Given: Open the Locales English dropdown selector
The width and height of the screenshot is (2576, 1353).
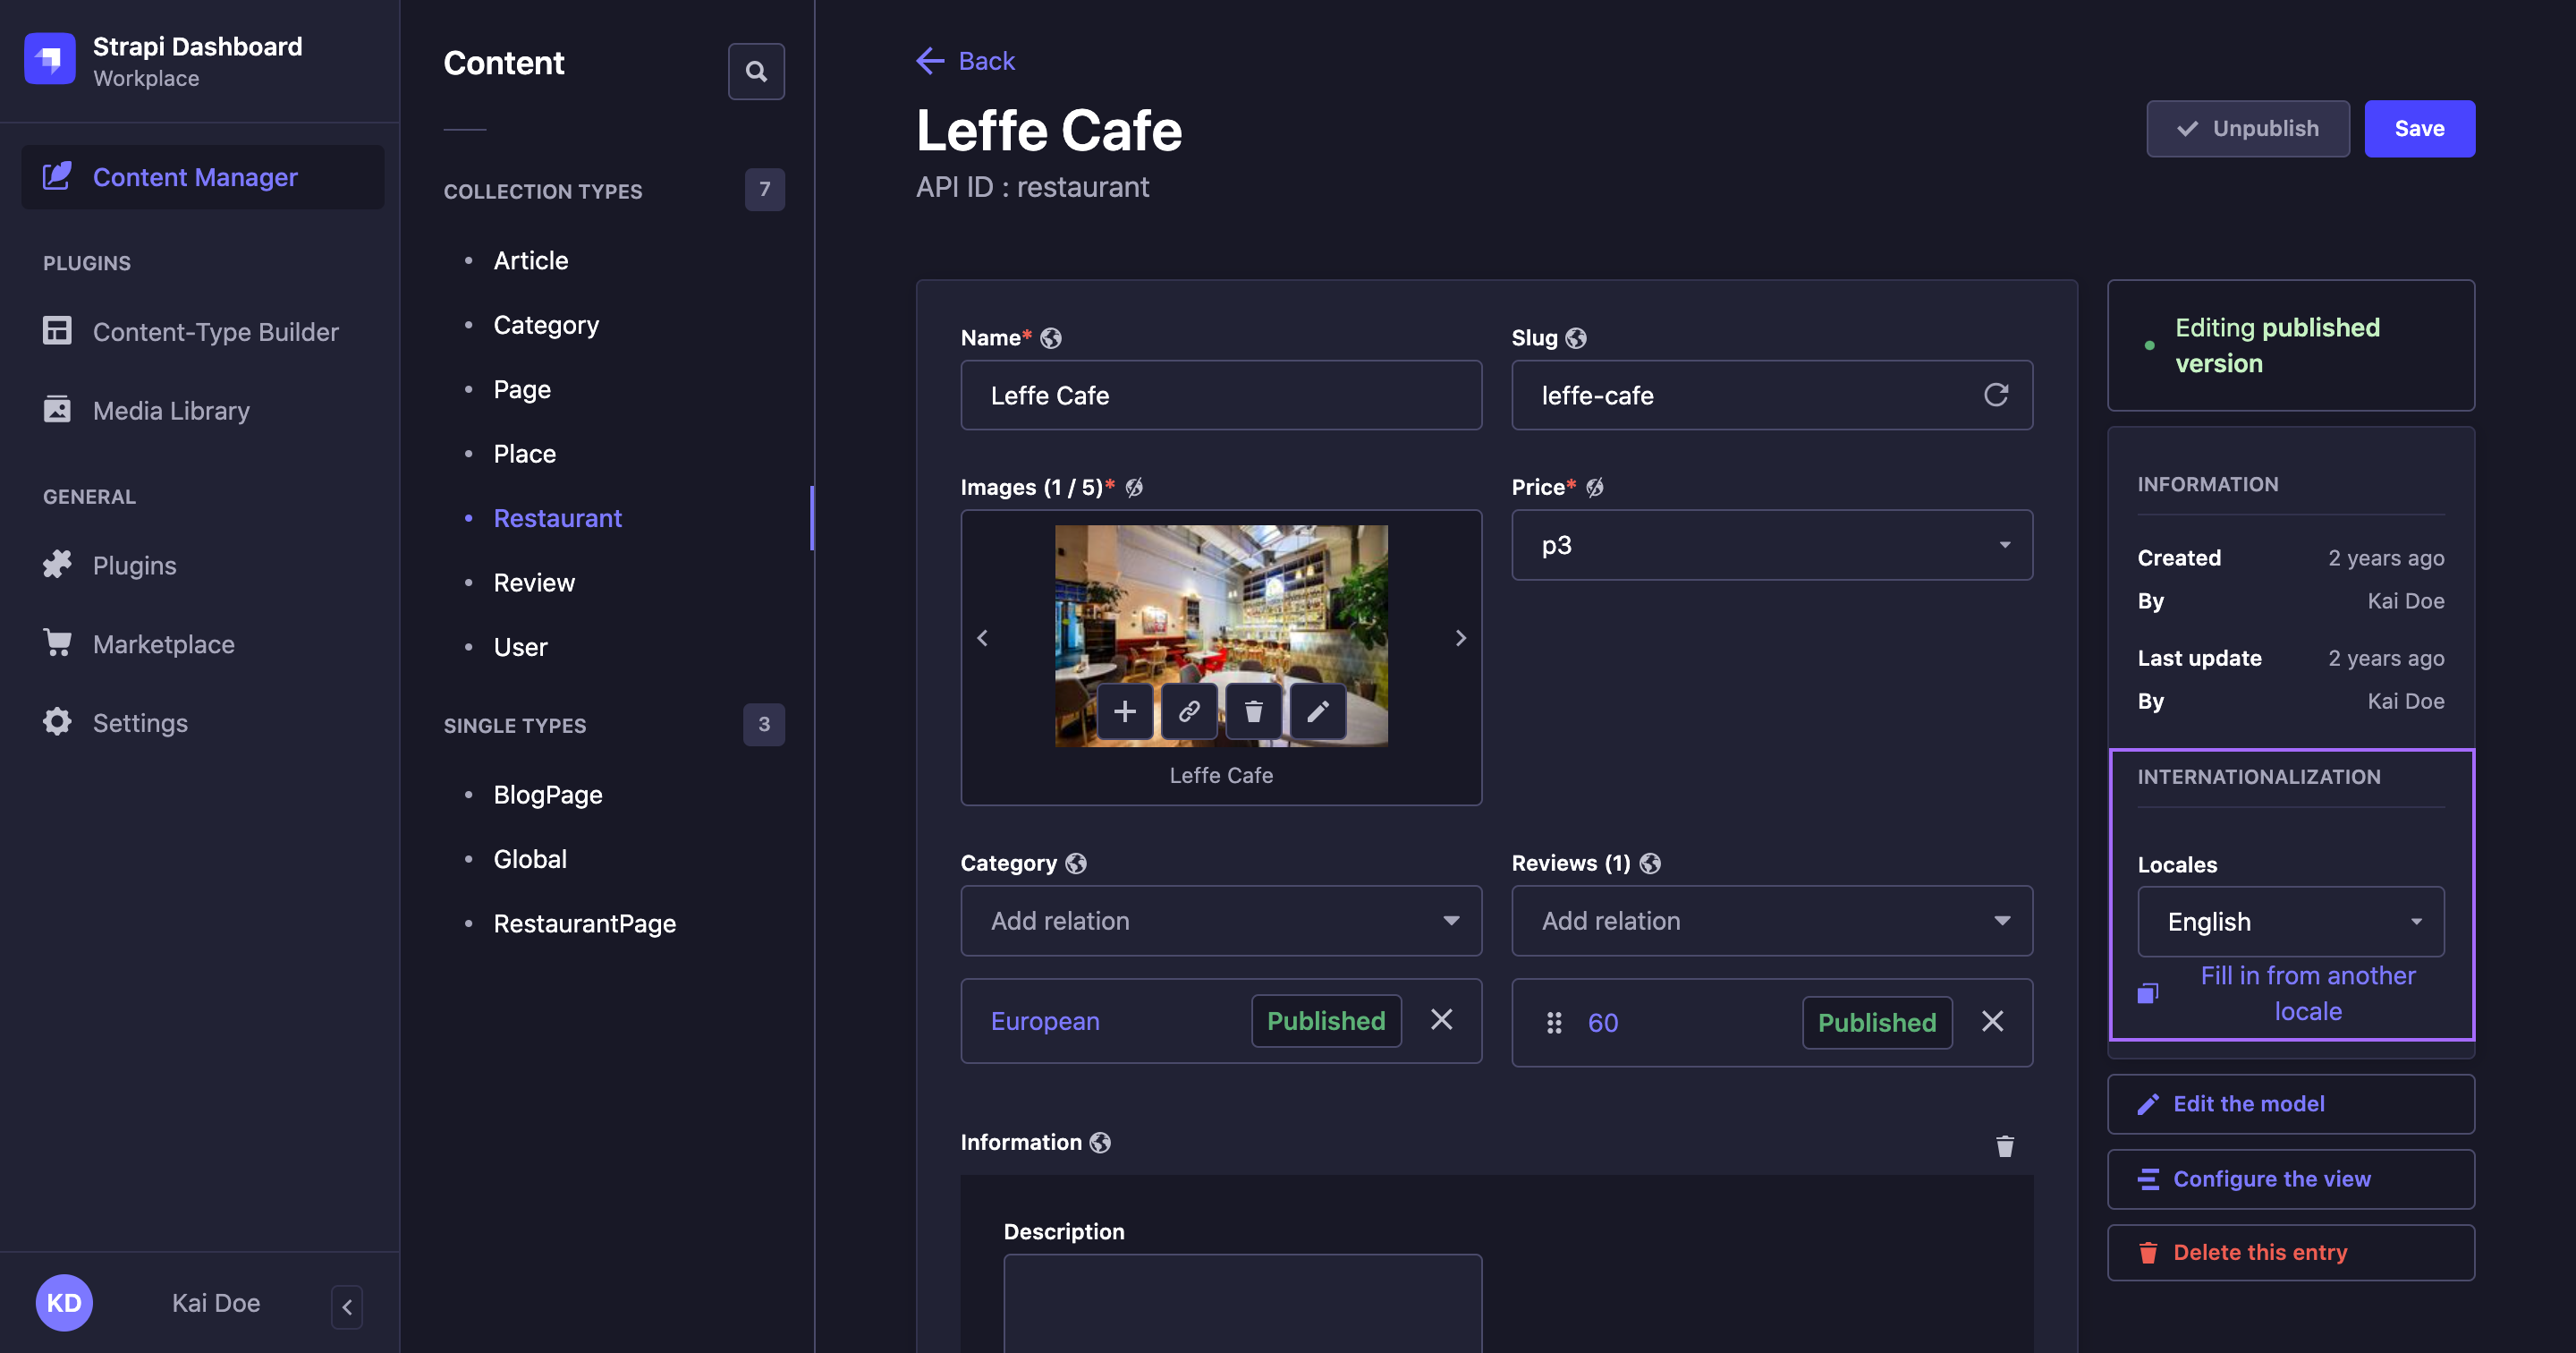Looking at the screenshot, I should pos(2292,920).
